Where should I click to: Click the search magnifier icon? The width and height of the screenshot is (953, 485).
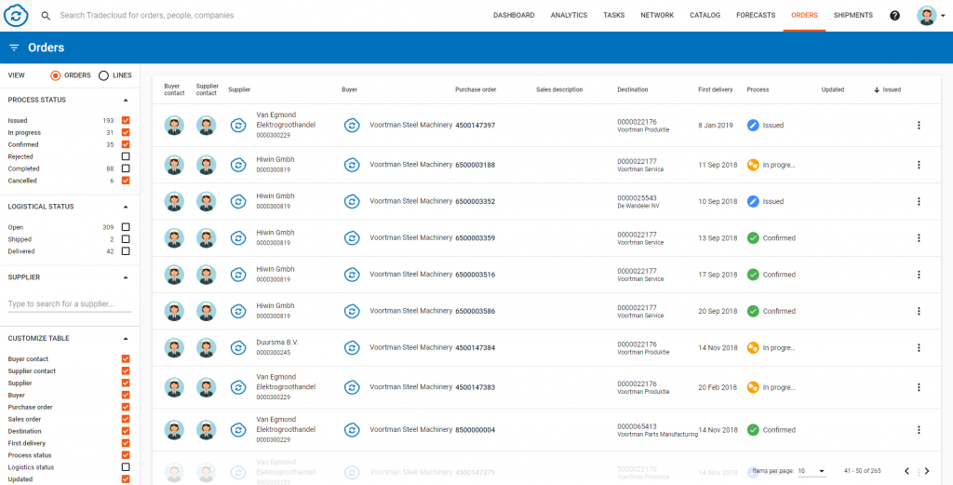[x=46, y=15]
